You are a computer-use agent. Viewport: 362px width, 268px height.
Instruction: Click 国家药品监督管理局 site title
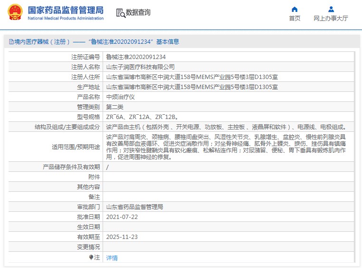66,10
